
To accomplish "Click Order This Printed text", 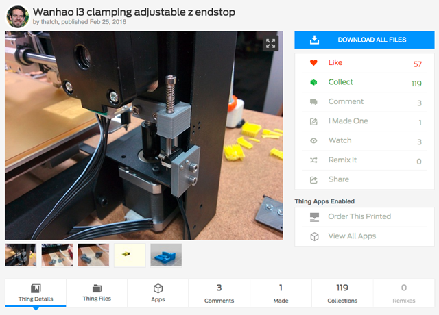I will [359, 216].
